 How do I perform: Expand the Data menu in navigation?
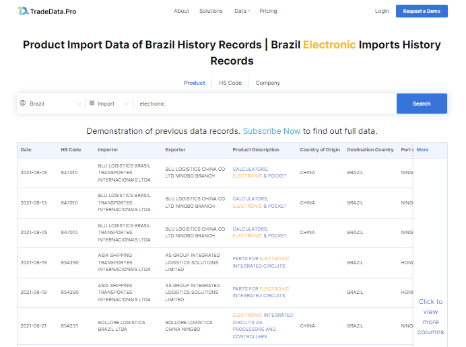[x=242, y=11]
